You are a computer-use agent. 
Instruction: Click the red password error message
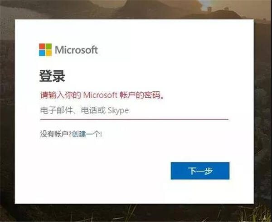click(x=102, y=95)
